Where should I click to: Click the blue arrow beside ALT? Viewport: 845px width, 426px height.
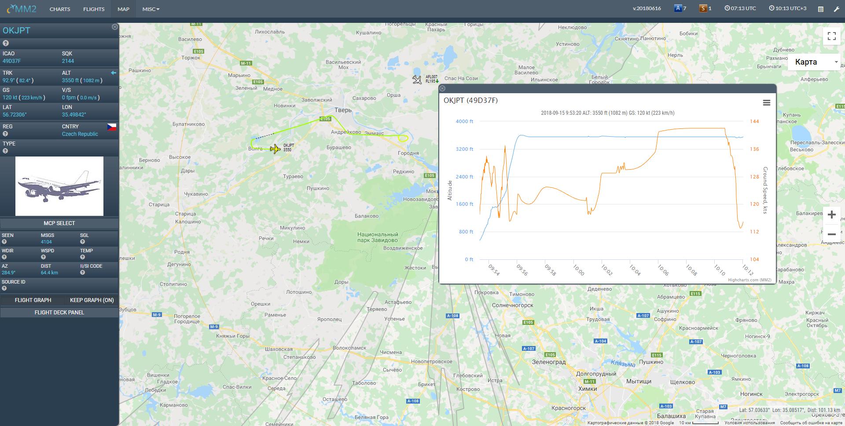[x=114, y=73]
